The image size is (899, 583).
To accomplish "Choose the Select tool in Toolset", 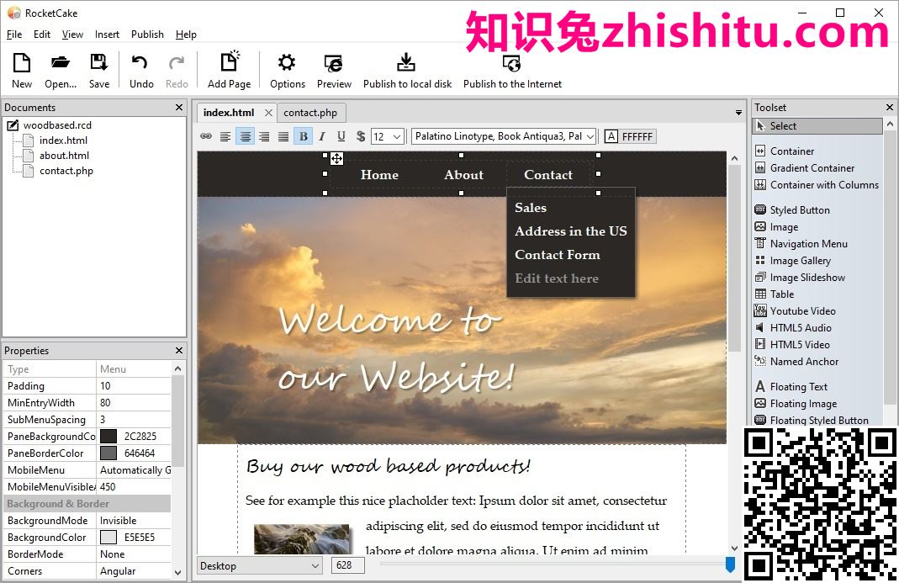I will (x=817, y=125).
